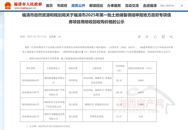Click cell 福清金辉房地产开发有限公司
The width and height of the screenshot is (188, 130).
point(54,92)
